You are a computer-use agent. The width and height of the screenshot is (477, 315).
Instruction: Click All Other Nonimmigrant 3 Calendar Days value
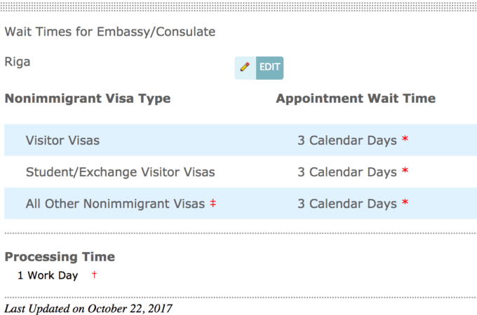[x=347, y=204]
